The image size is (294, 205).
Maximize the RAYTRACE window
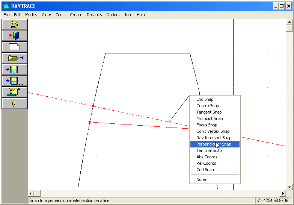pyautogui.click(x=282, y=6)
